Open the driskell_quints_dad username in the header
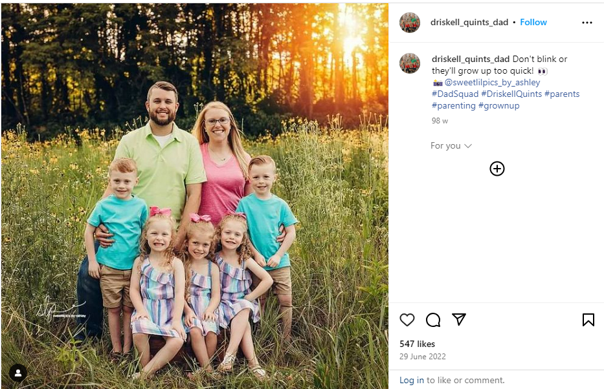 [x=469, y=23]
